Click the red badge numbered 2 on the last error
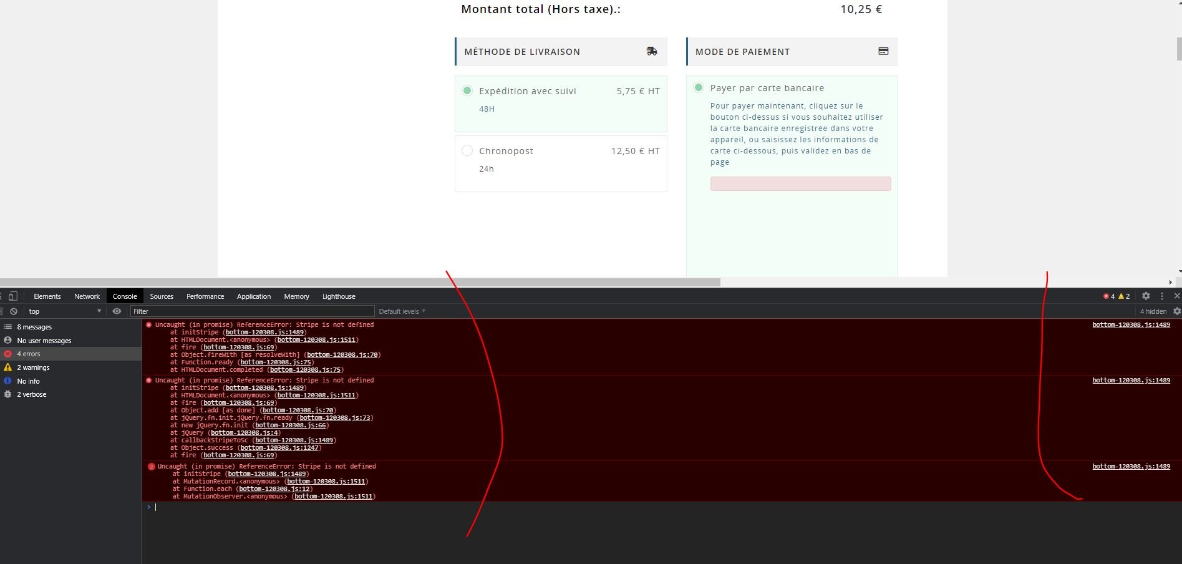This screenshot has height=564, width=1182. point(151,467)
